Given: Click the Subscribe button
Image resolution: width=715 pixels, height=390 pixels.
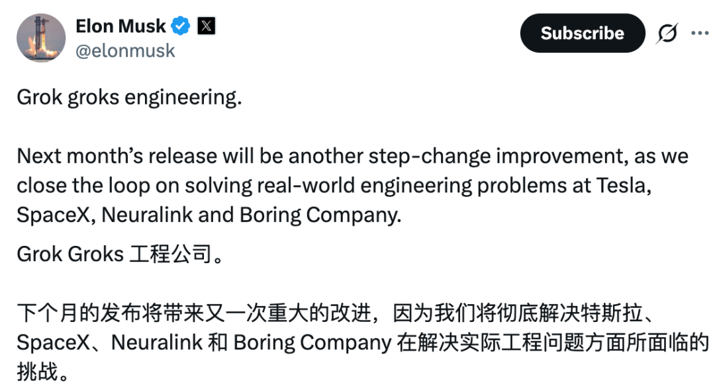Looking at the screenshot, I should (x=583, y=33).
